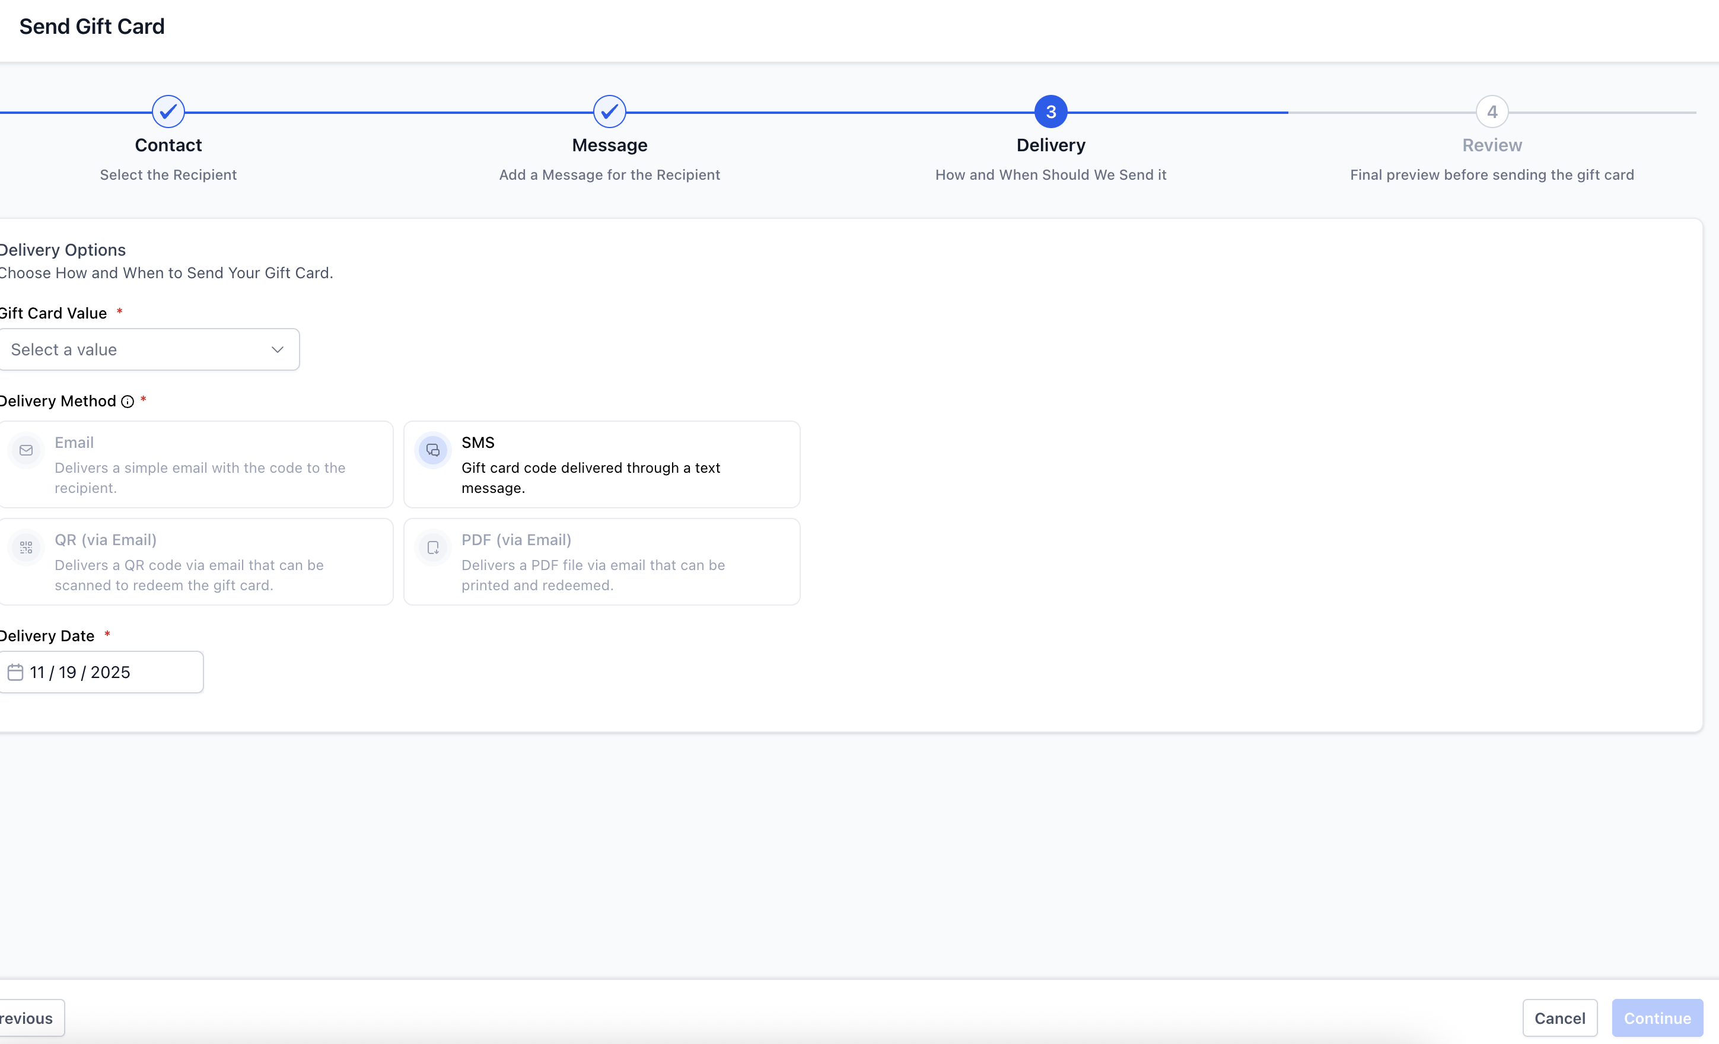The image size is (1719, 1044).
Task: Click the info icon beside Delivery Method
Action: (127, 401)
